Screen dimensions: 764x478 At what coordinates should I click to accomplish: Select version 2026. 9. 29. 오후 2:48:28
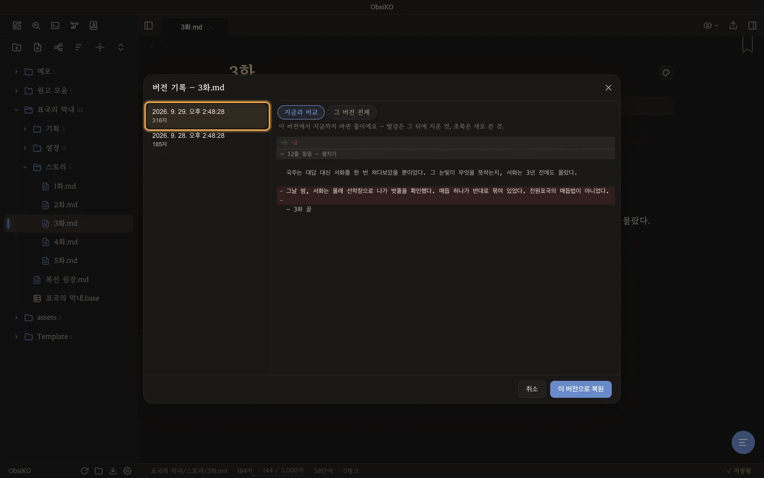207,116
